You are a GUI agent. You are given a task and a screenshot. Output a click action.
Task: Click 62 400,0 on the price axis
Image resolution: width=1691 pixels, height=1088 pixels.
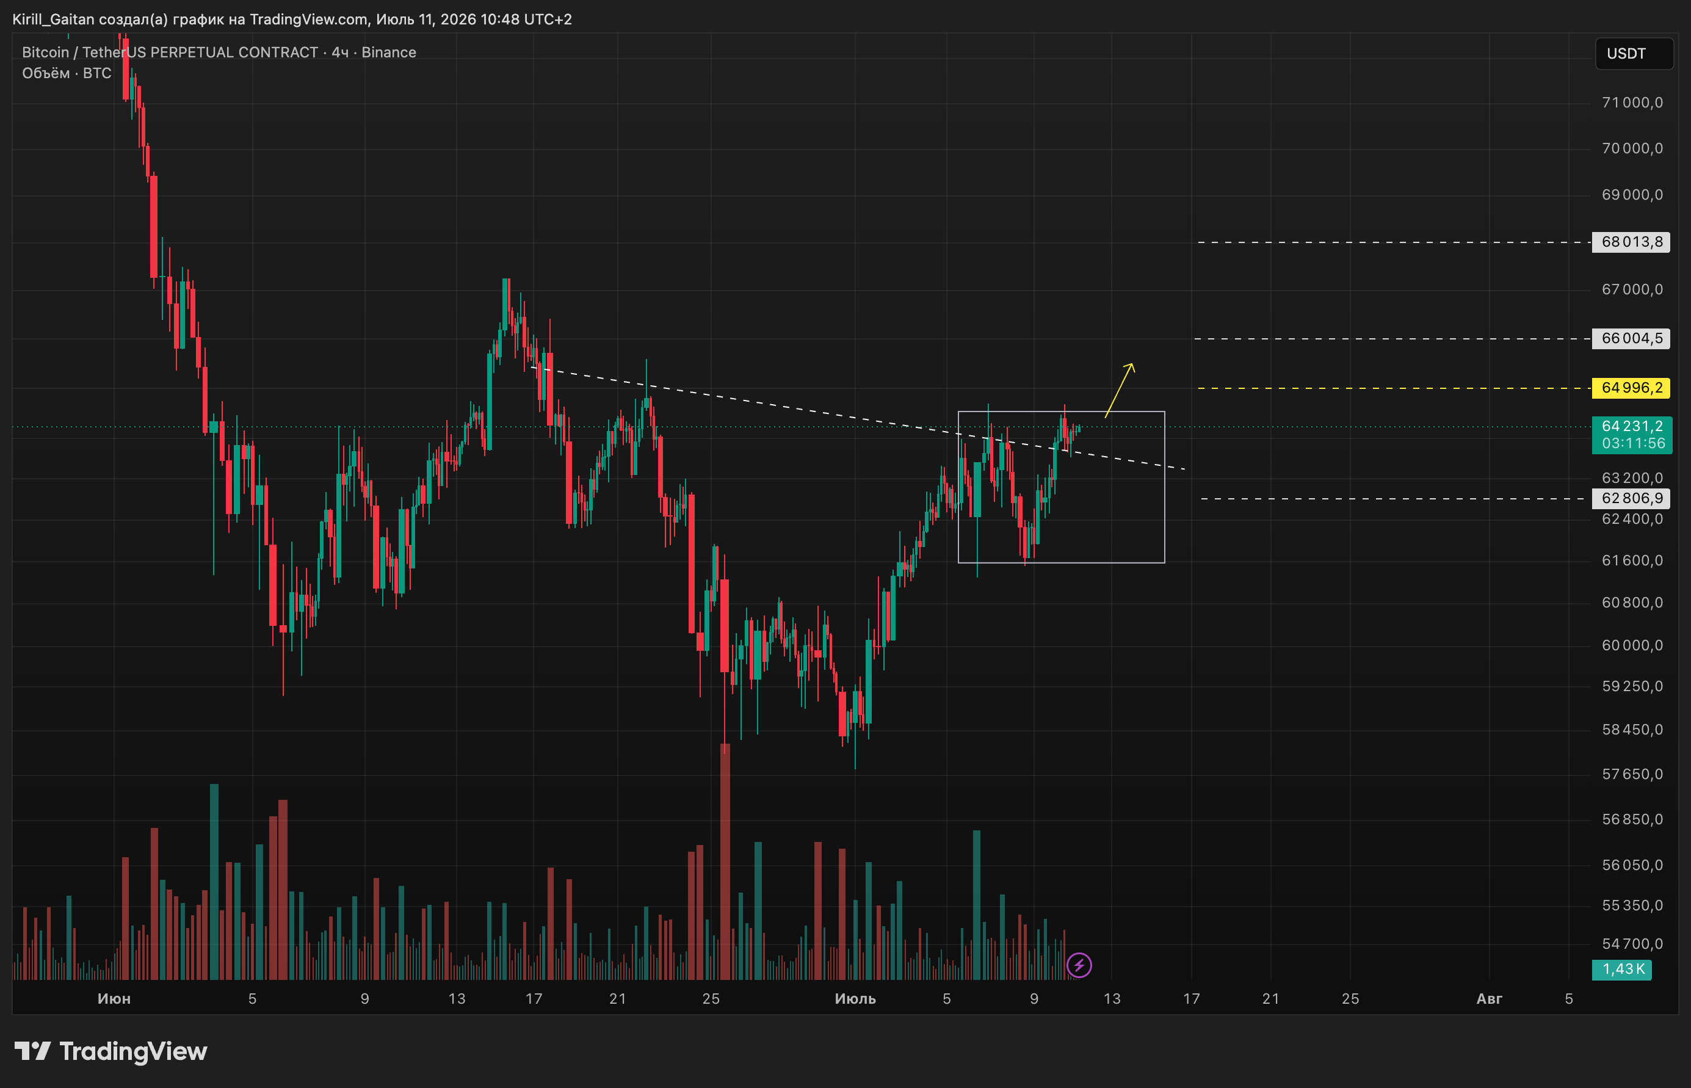click(1632, 519)
